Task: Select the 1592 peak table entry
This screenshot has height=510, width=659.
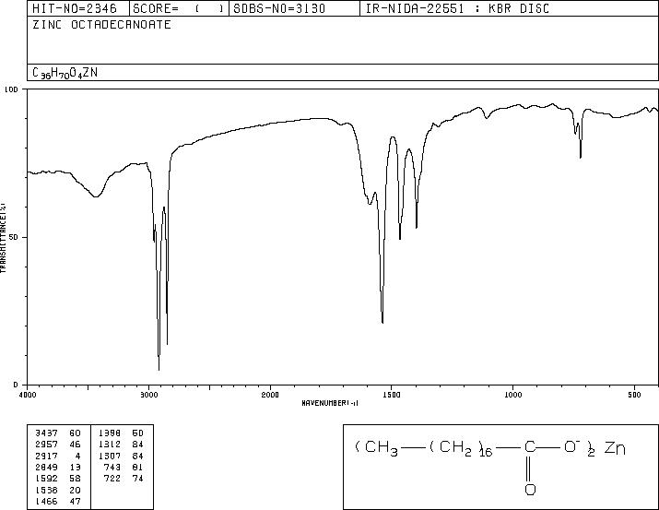Action: click(47, 479)
